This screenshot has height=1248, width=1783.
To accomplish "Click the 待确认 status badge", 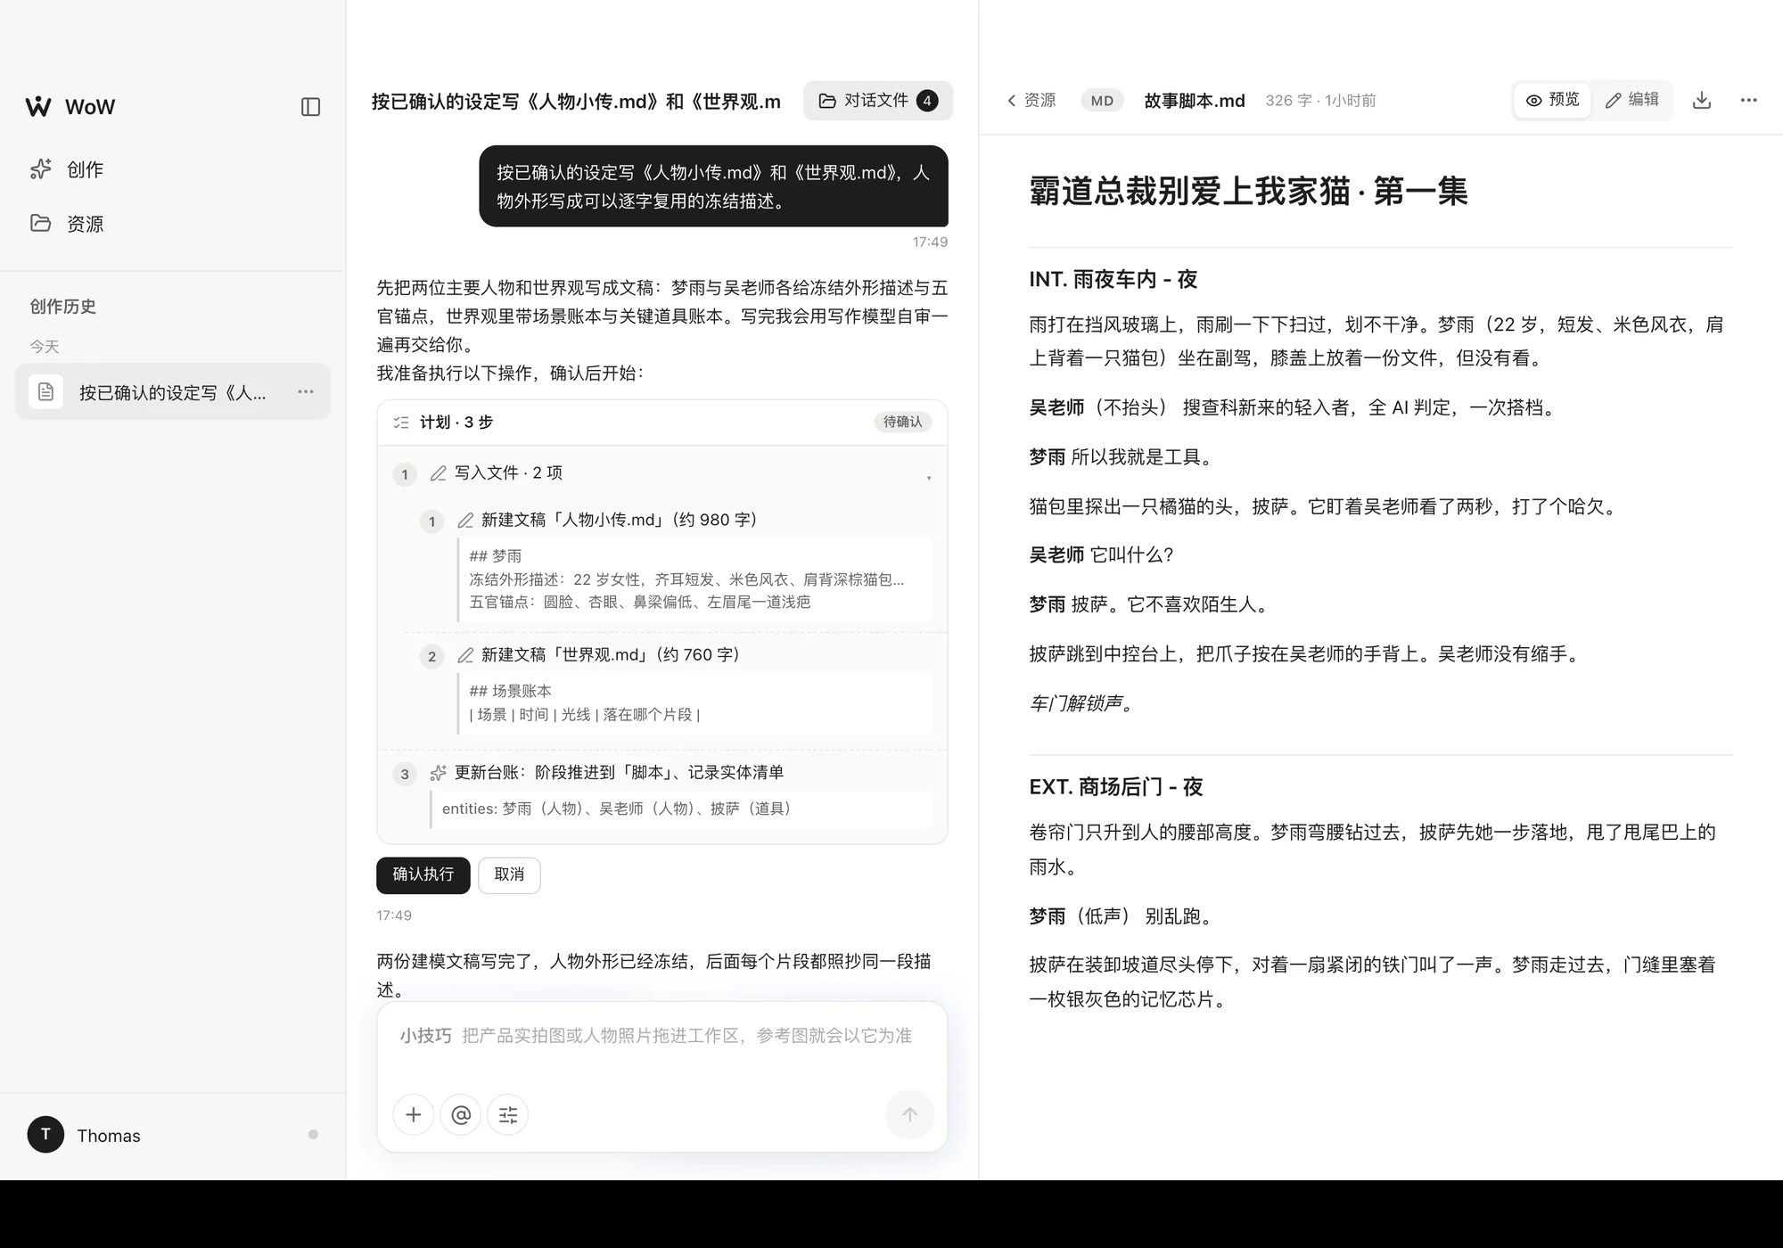I will click(902, 422).
